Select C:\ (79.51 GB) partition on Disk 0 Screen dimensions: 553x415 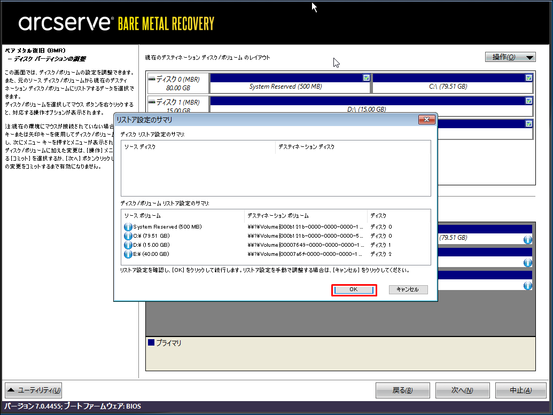[453, 83]
